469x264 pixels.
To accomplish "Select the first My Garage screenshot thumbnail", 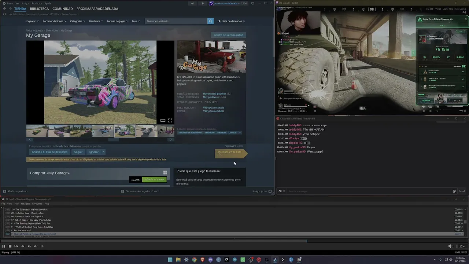I will click(x=37, y=131).
